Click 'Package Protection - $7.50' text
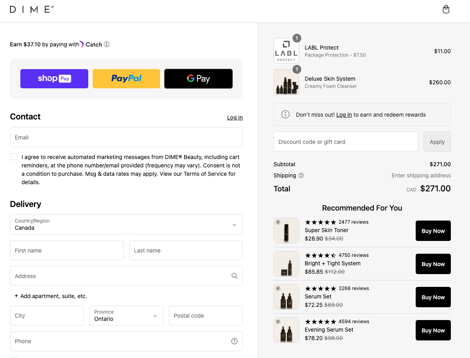This screenshot has height=358, width=470. pyautogui.click(x=335, y=55)
